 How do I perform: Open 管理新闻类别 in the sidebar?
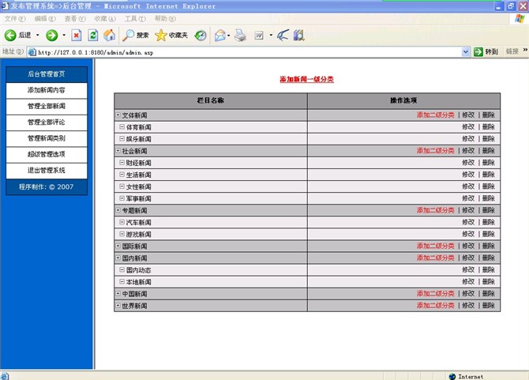pyautogui.click(x=47, y=138)
